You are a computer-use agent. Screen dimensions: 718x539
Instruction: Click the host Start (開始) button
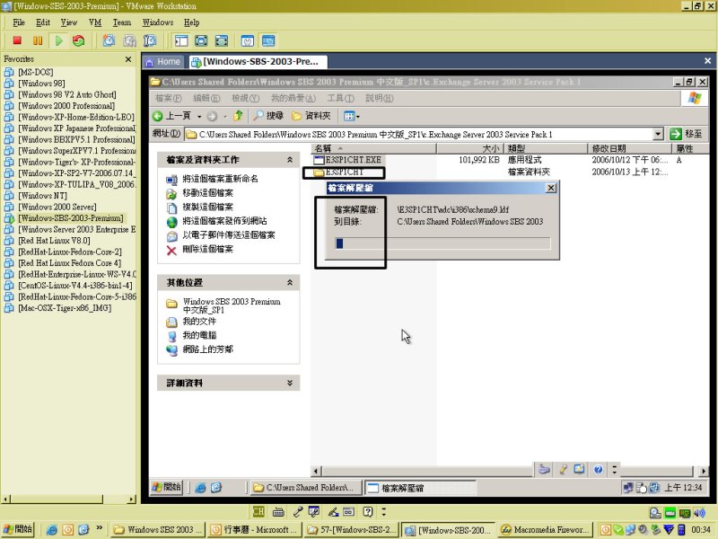tap(18, 529)
